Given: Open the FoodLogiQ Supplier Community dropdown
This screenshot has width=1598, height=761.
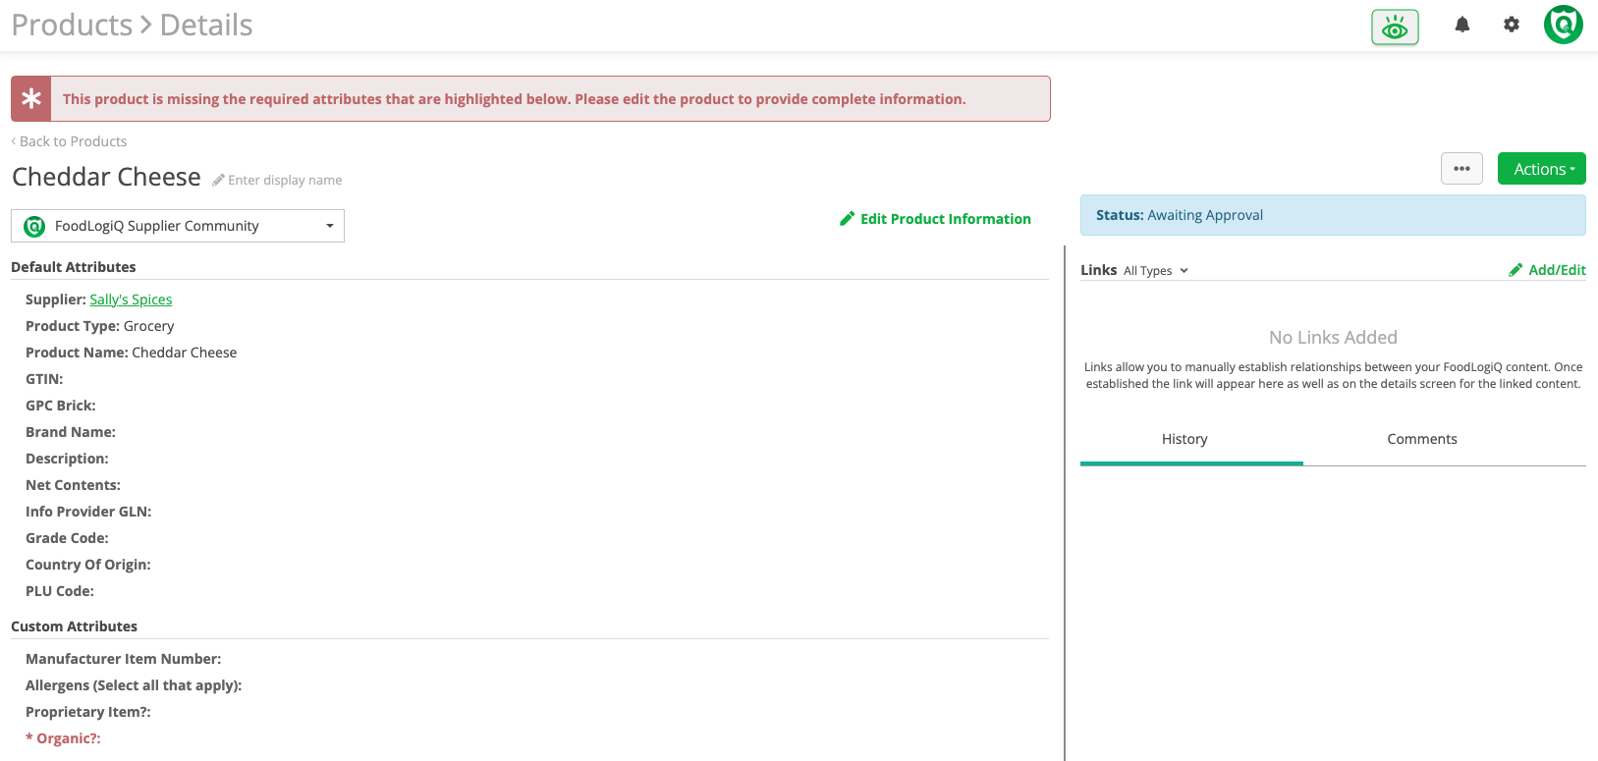Looking at the screenshot, I should pyautogui.click(x=178, y=226).
